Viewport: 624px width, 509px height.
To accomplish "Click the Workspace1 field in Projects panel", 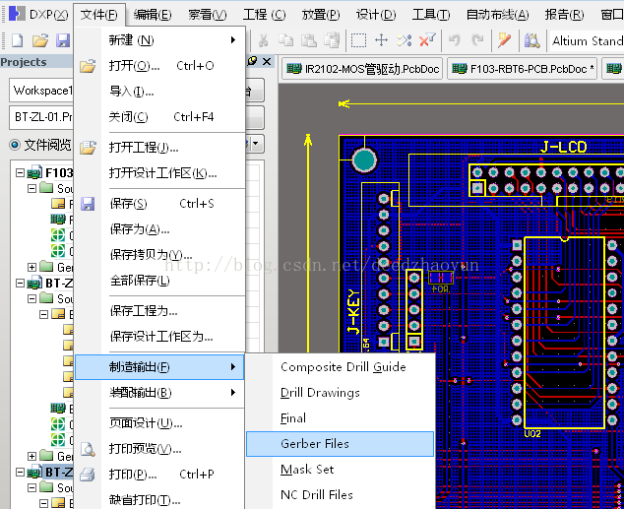I will point(41,91).
